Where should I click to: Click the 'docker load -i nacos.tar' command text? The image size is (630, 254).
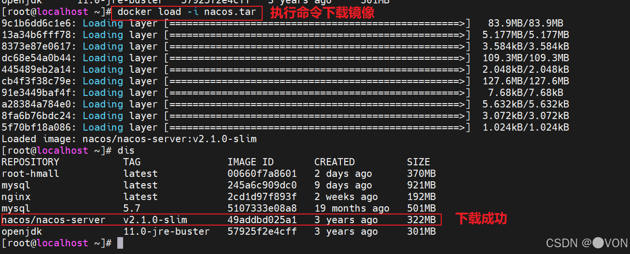(187, 12)
